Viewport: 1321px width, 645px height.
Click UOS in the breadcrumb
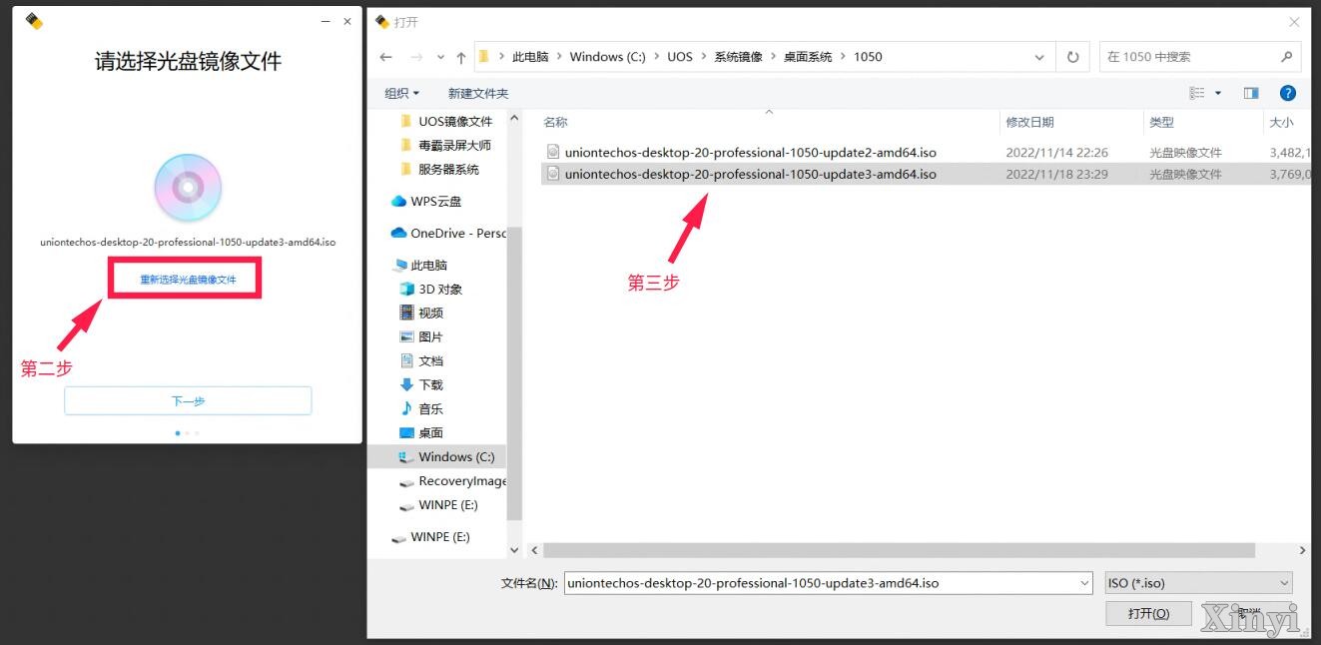tap(680, 57)
